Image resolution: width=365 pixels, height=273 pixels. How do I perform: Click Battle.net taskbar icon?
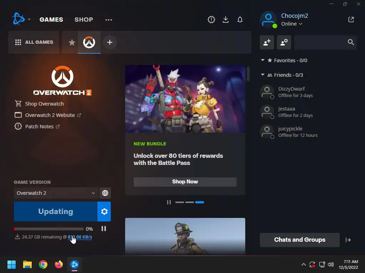[74, 264]
